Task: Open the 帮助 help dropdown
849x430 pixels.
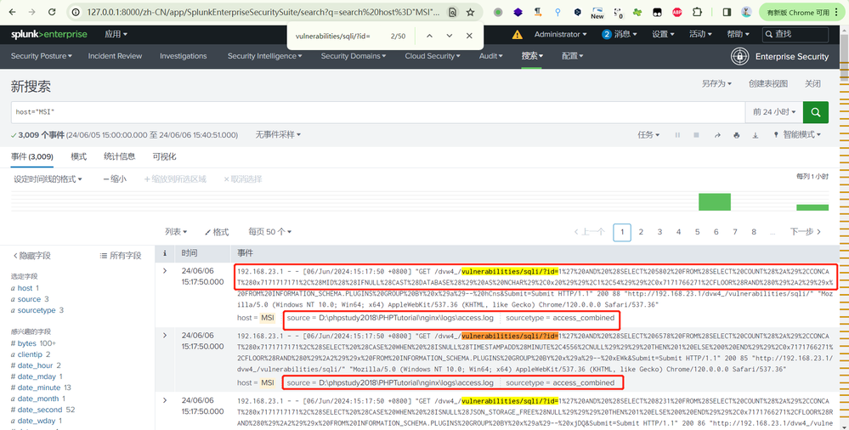Action: click(x=739, y=34)
